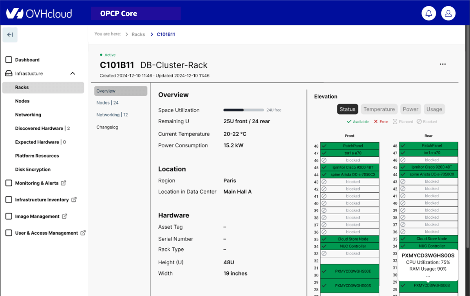Click the external link icon beside Image Management
The height and width of the screenshot is (296, 470).
point(65,216)
